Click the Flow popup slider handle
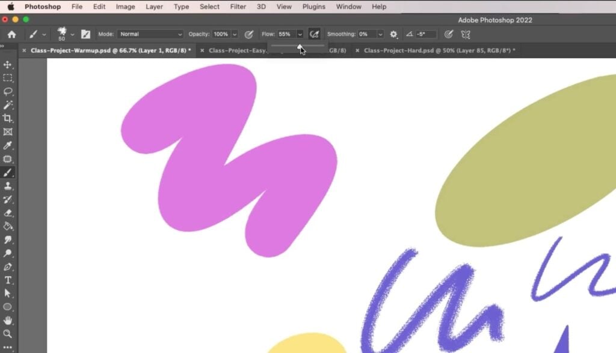This screenshot has height=353, width=616. (300, 47)
